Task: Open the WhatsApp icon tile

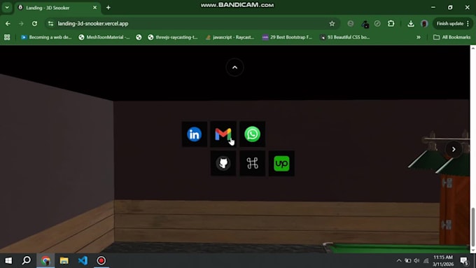Action: (252, 134)
